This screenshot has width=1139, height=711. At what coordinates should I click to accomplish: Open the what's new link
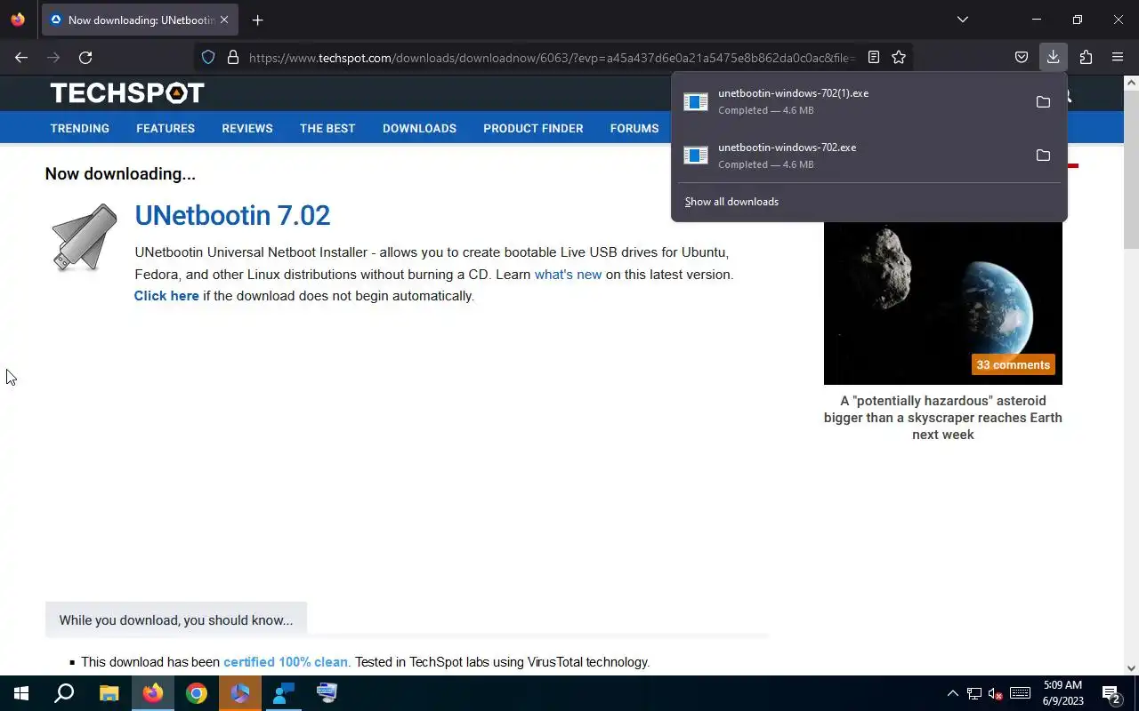coord(568,275)
